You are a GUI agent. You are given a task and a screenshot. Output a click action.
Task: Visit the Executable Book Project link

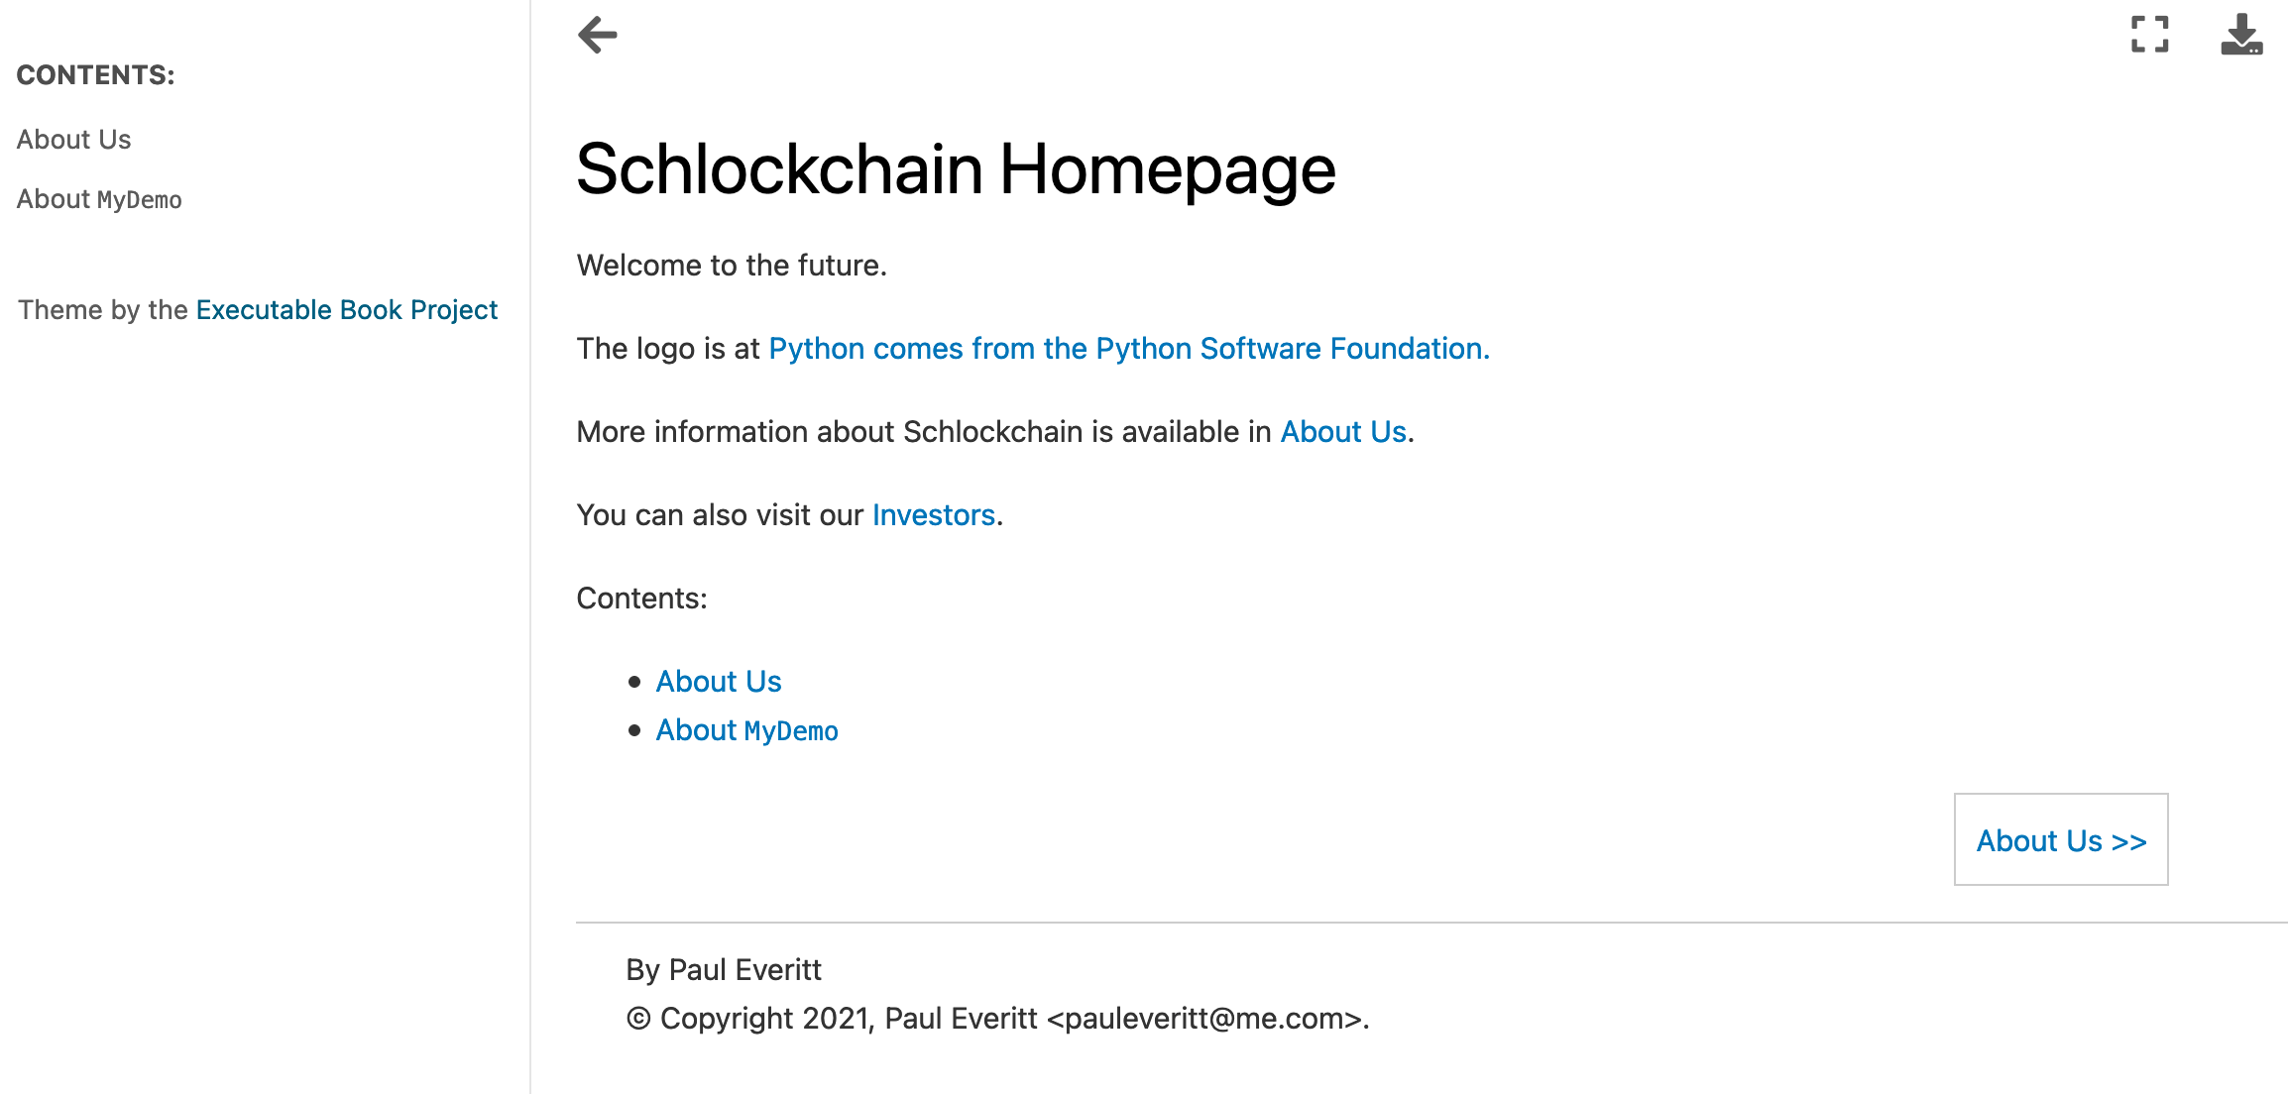click(346, 310)
